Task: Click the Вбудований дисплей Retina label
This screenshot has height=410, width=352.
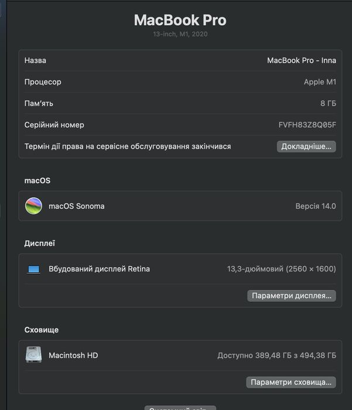Action: click(x=99, y=269)
